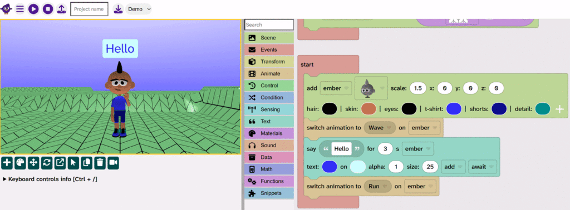Viewport: 570px width, 210px height.
Task: Open the Functions block category
Action: (269, 181)
